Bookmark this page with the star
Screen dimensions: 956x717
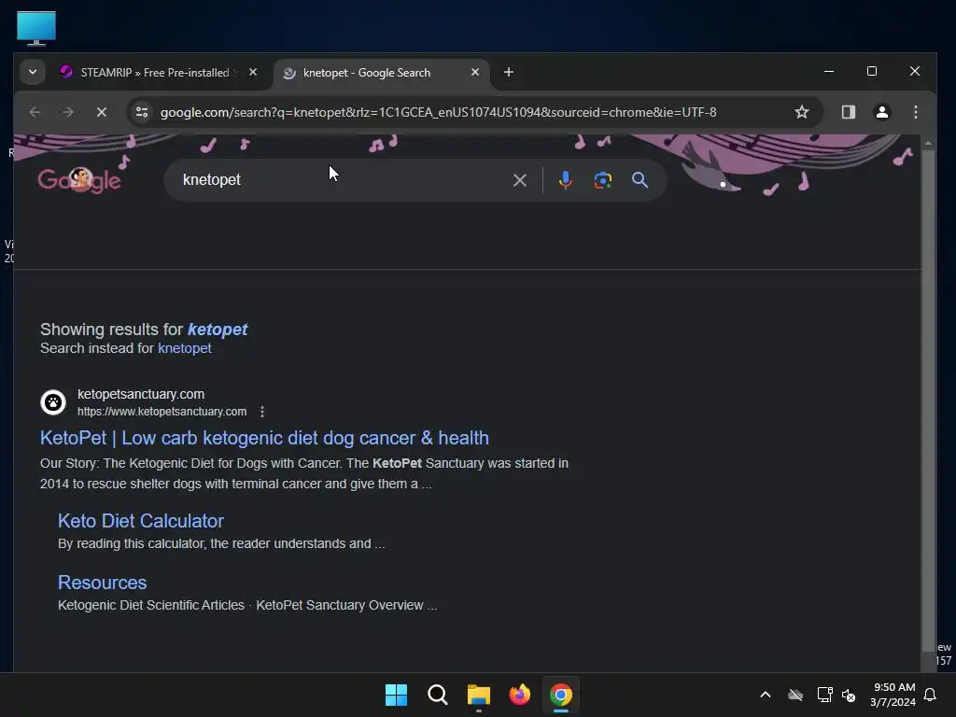tap(802, 112)
